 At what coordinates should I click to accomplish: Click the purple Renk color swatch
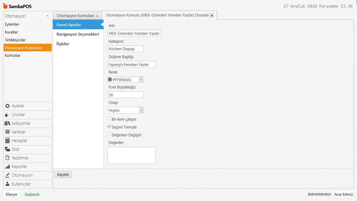click(x=110, y=80)
